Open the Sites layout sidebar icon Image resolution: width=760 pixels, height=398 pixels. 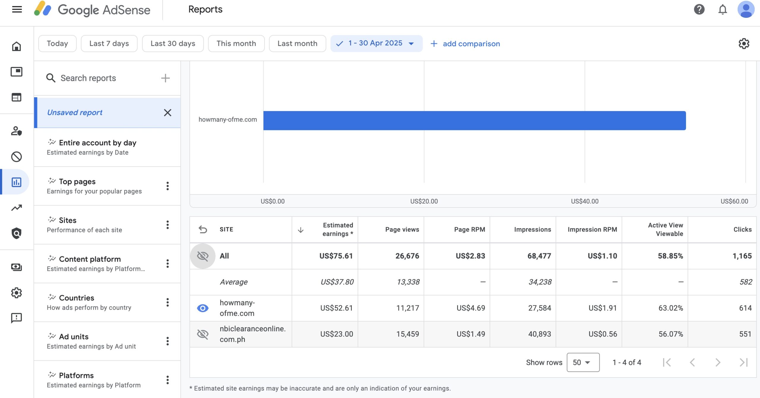(16, 97)
